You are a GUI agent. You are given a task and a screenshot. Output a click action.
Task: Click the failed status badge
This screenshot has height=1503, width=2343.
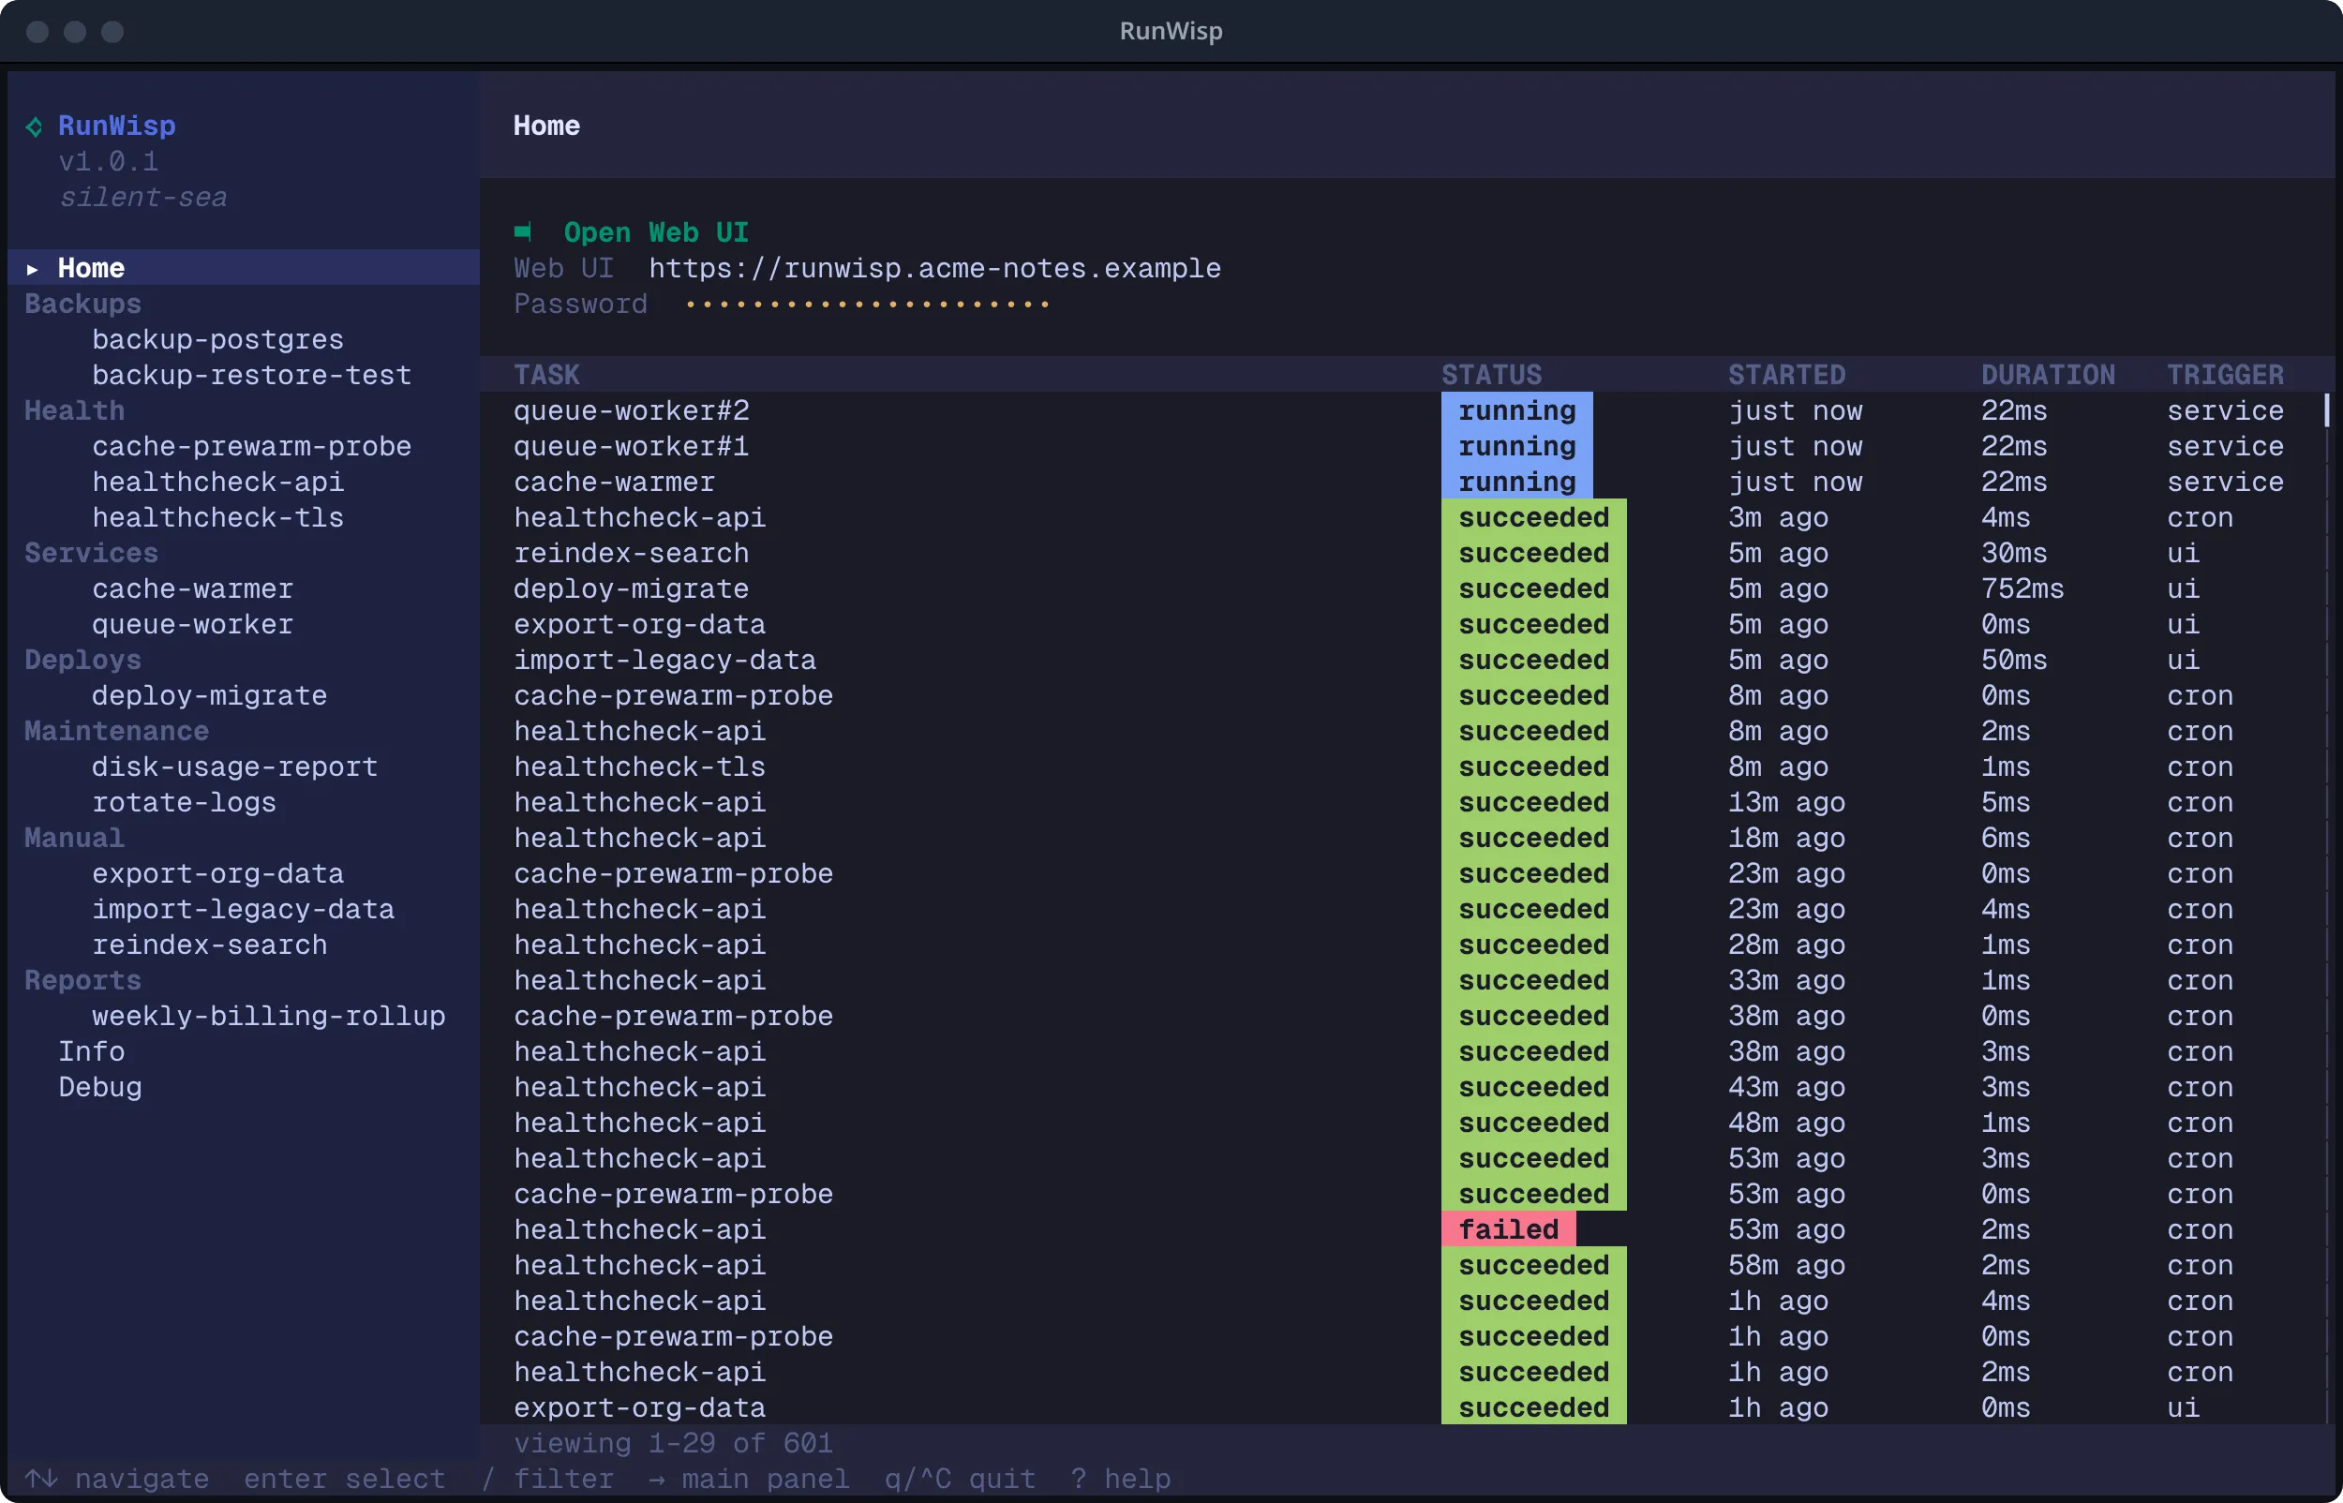coord(1508,1229)
